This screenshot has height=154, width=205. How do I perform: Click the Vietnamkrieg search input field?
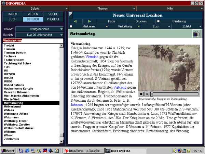[x=33, y=41]
